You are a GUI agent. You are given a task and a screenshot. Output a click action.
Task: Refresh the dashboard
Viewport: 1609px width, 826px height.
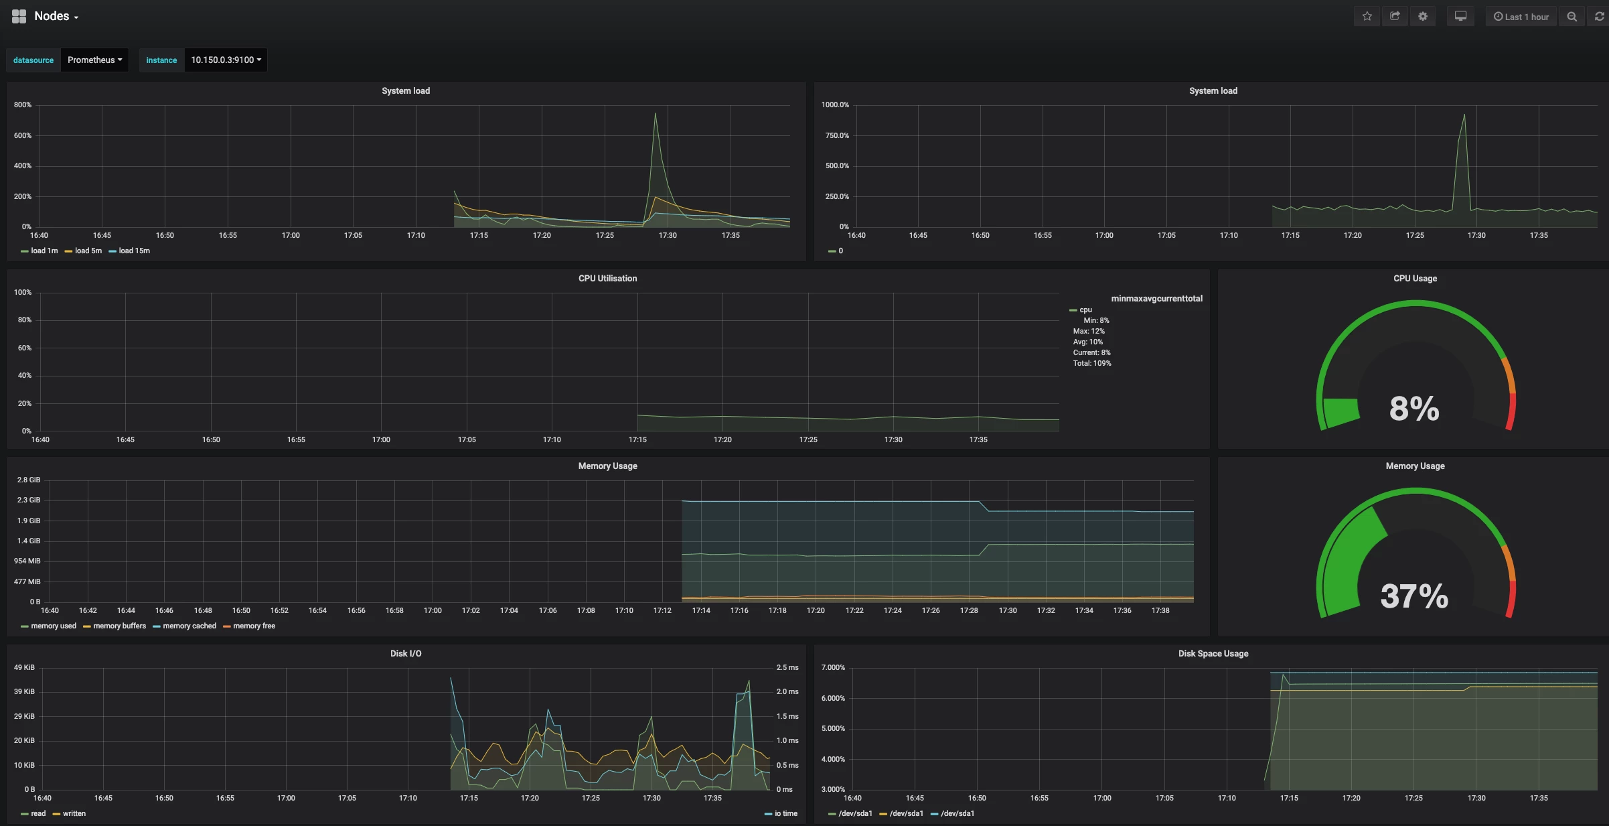coord(1599,17)
